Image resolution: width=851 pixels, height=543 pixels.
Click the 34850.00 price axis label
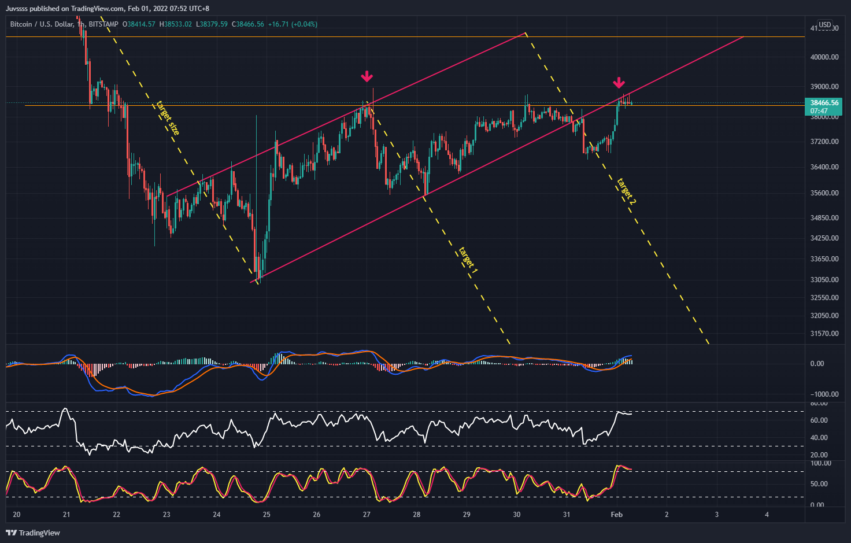[824, 218]
